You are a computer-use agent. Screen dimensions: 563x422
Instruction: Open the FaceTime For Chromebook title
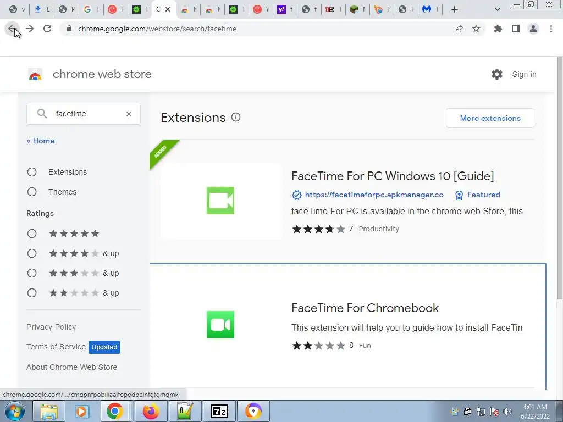pyautogui.click(x=365, y=308)
